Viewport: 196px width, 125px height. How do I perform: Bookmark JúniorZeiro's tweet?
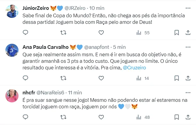click(176, 32)
